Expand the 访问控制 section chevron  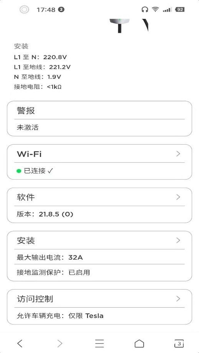coord(178,299)
